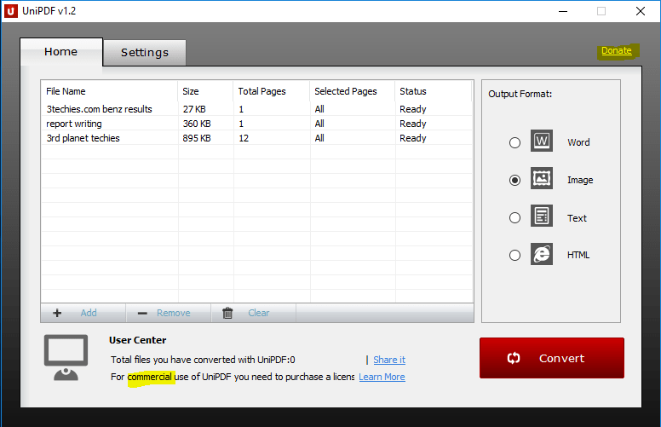The height and width of the screenshot is (427, 661).
Task: Click the '895 KB' size cell
Action: (197, 138)
